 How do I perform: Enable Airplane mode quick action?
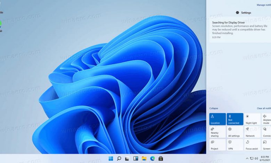tap(266, 119)
